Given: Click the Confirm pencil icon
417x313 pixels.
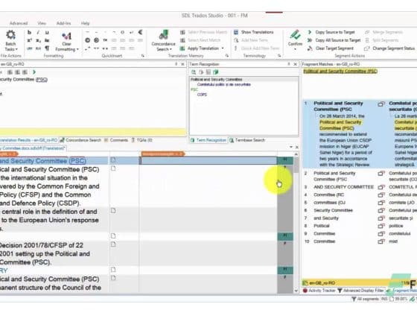Looking at the screenshot, I should coord(295,35).
